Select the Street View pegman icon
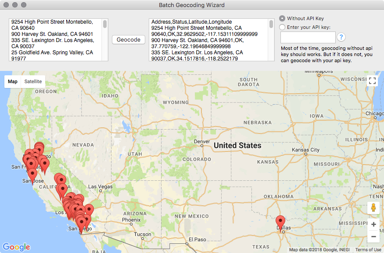The height and width of the screenshot is (253, 384). 373,208
